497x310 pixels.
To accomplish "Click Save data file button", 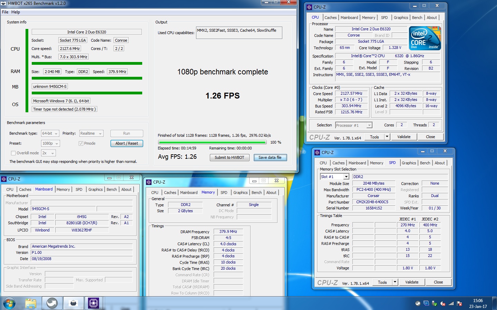I will pyautogui.click(x=270, y=157).
